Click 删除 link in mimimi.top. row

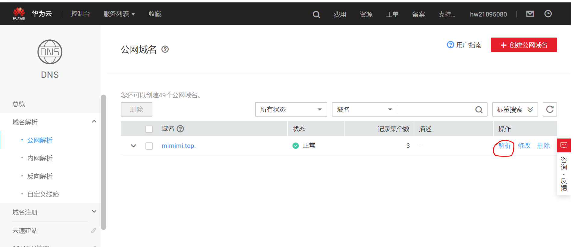[544, 146]
